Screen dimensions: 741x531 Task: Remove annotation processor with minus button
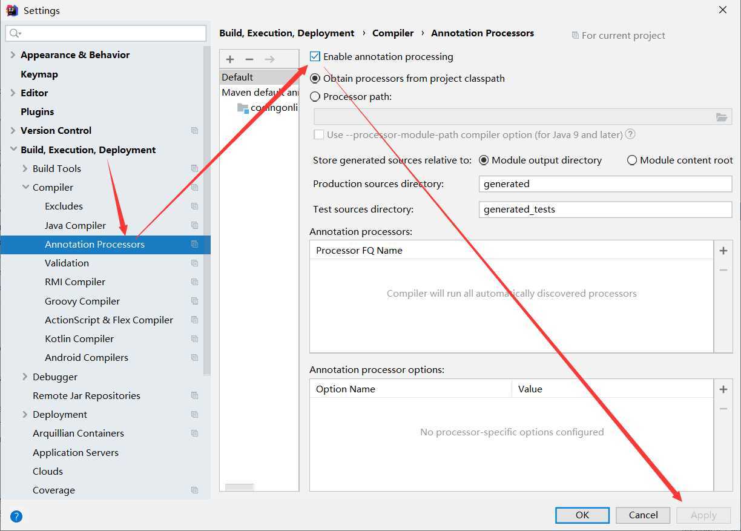(x=723, y=270)
